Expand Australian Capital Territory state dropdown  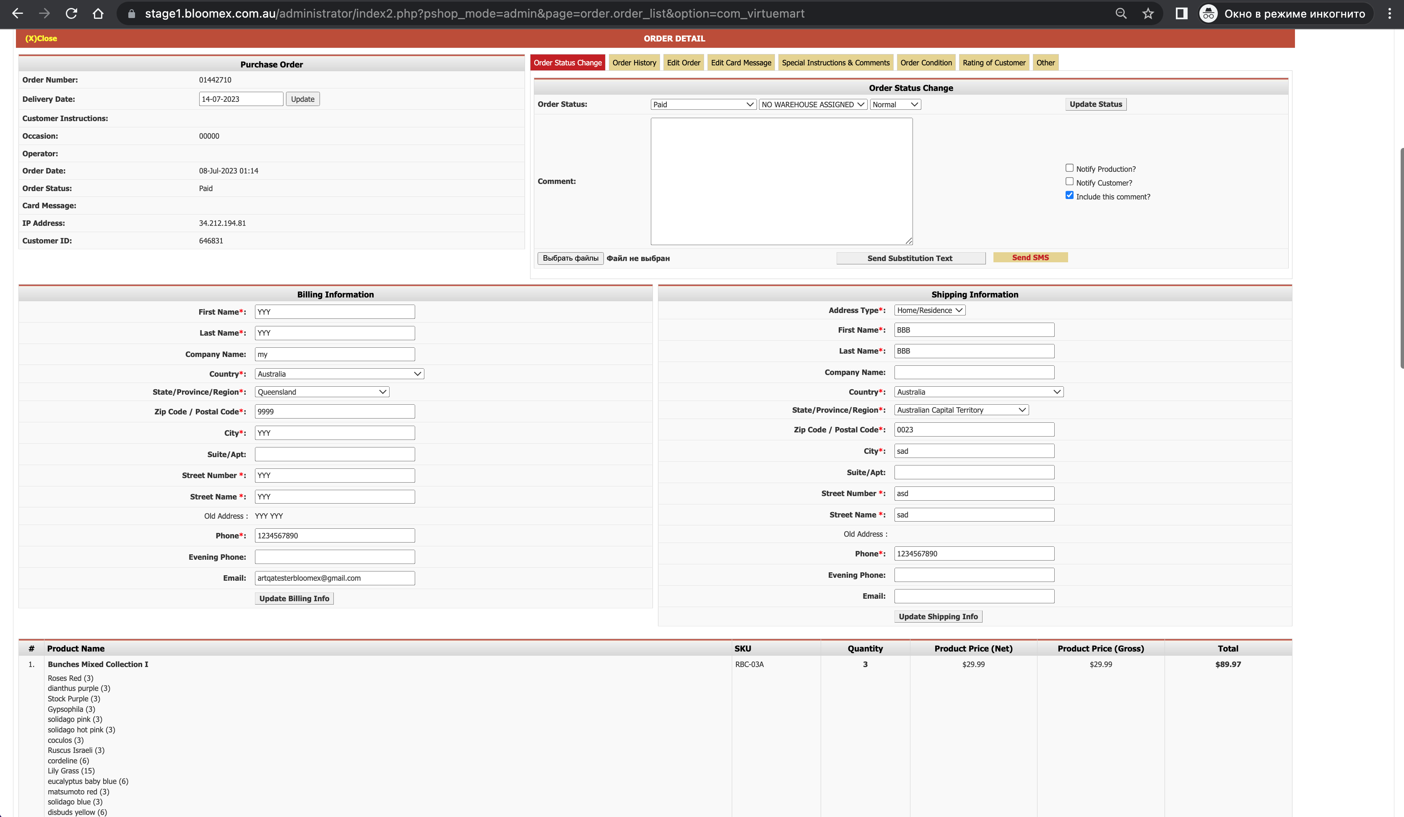(x=961, y=410)
